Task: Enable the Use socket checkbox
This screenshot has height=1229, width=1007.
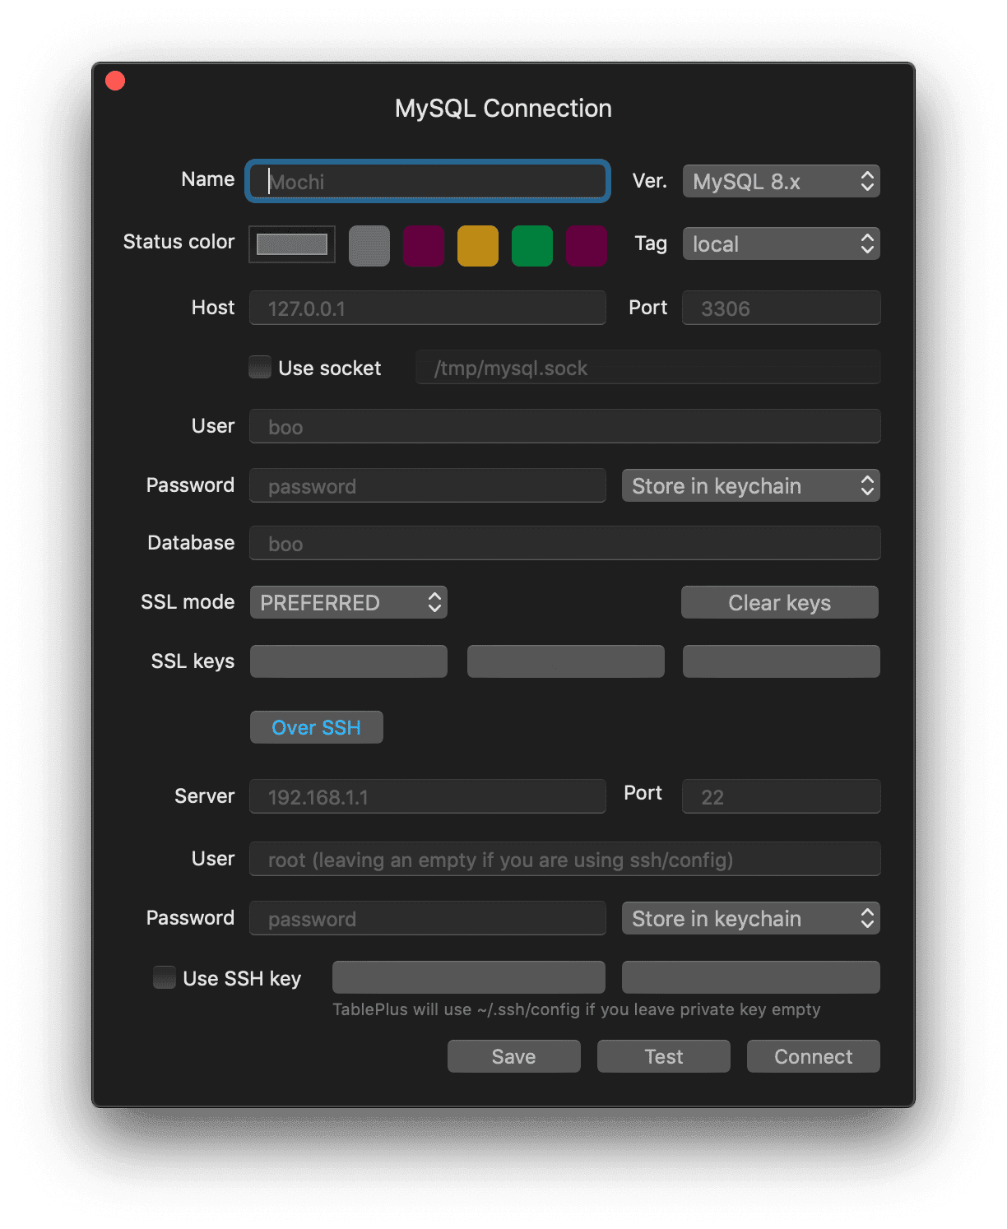Action: coord(260,367)
